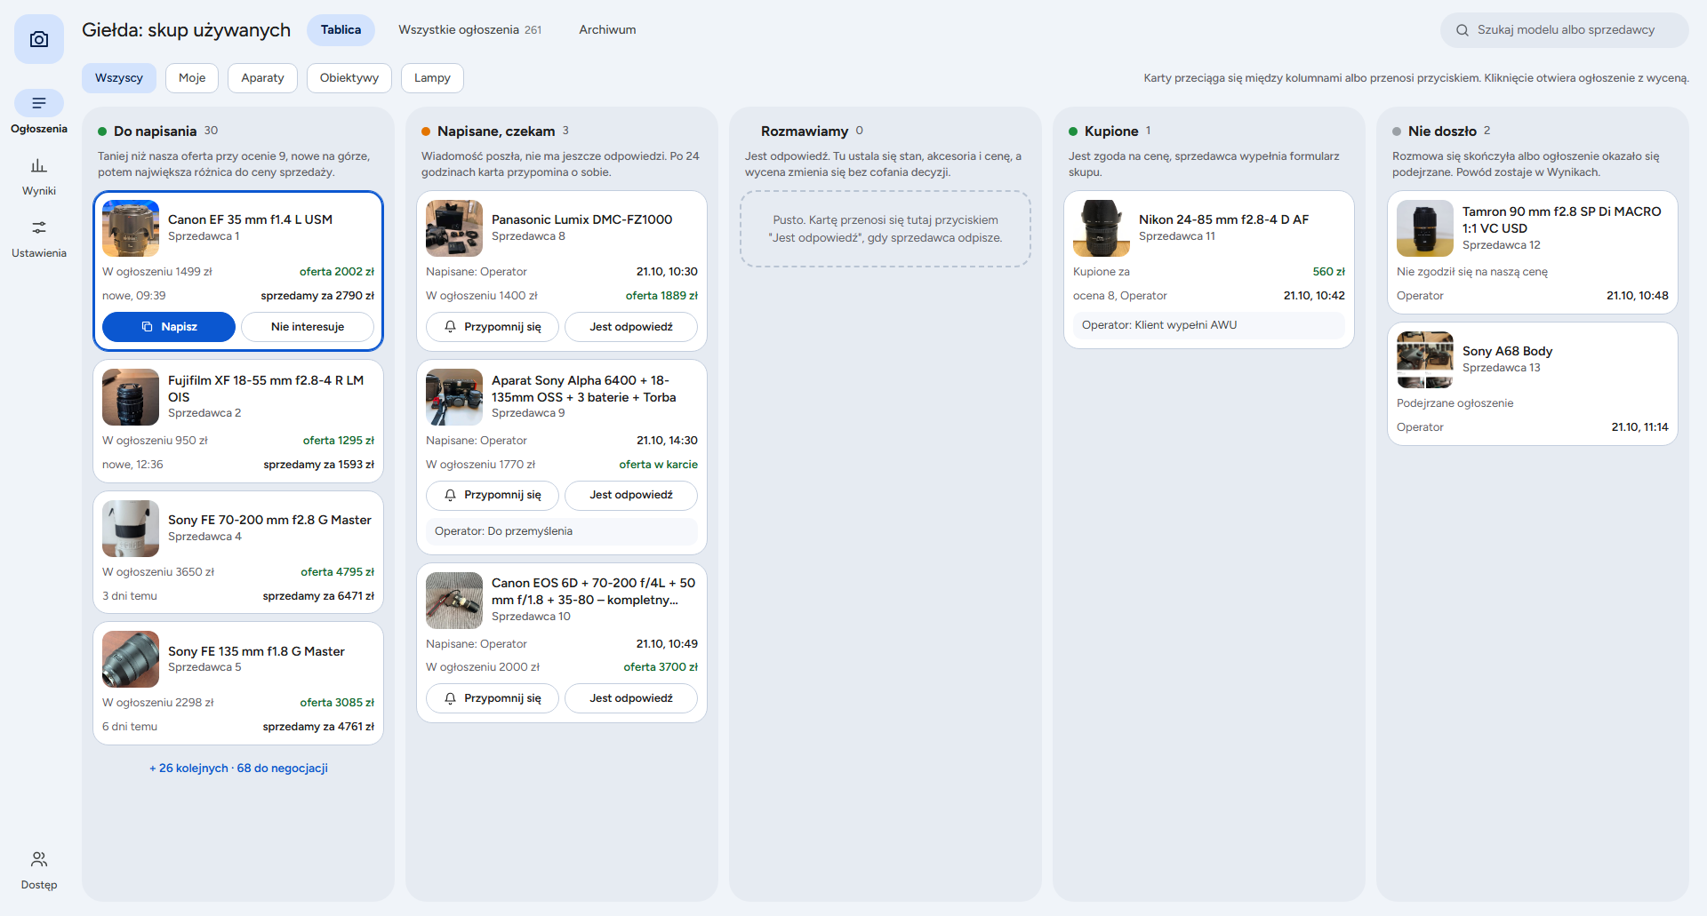This screenshot has width=1707, height=916.
Task: Click the 'oferta w karcie' text
Action: [659, 465]
